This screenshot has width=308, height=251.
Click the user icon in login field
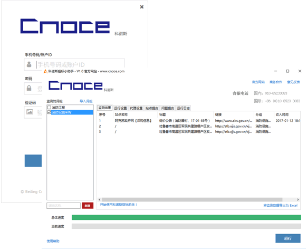tap(29, 64)
